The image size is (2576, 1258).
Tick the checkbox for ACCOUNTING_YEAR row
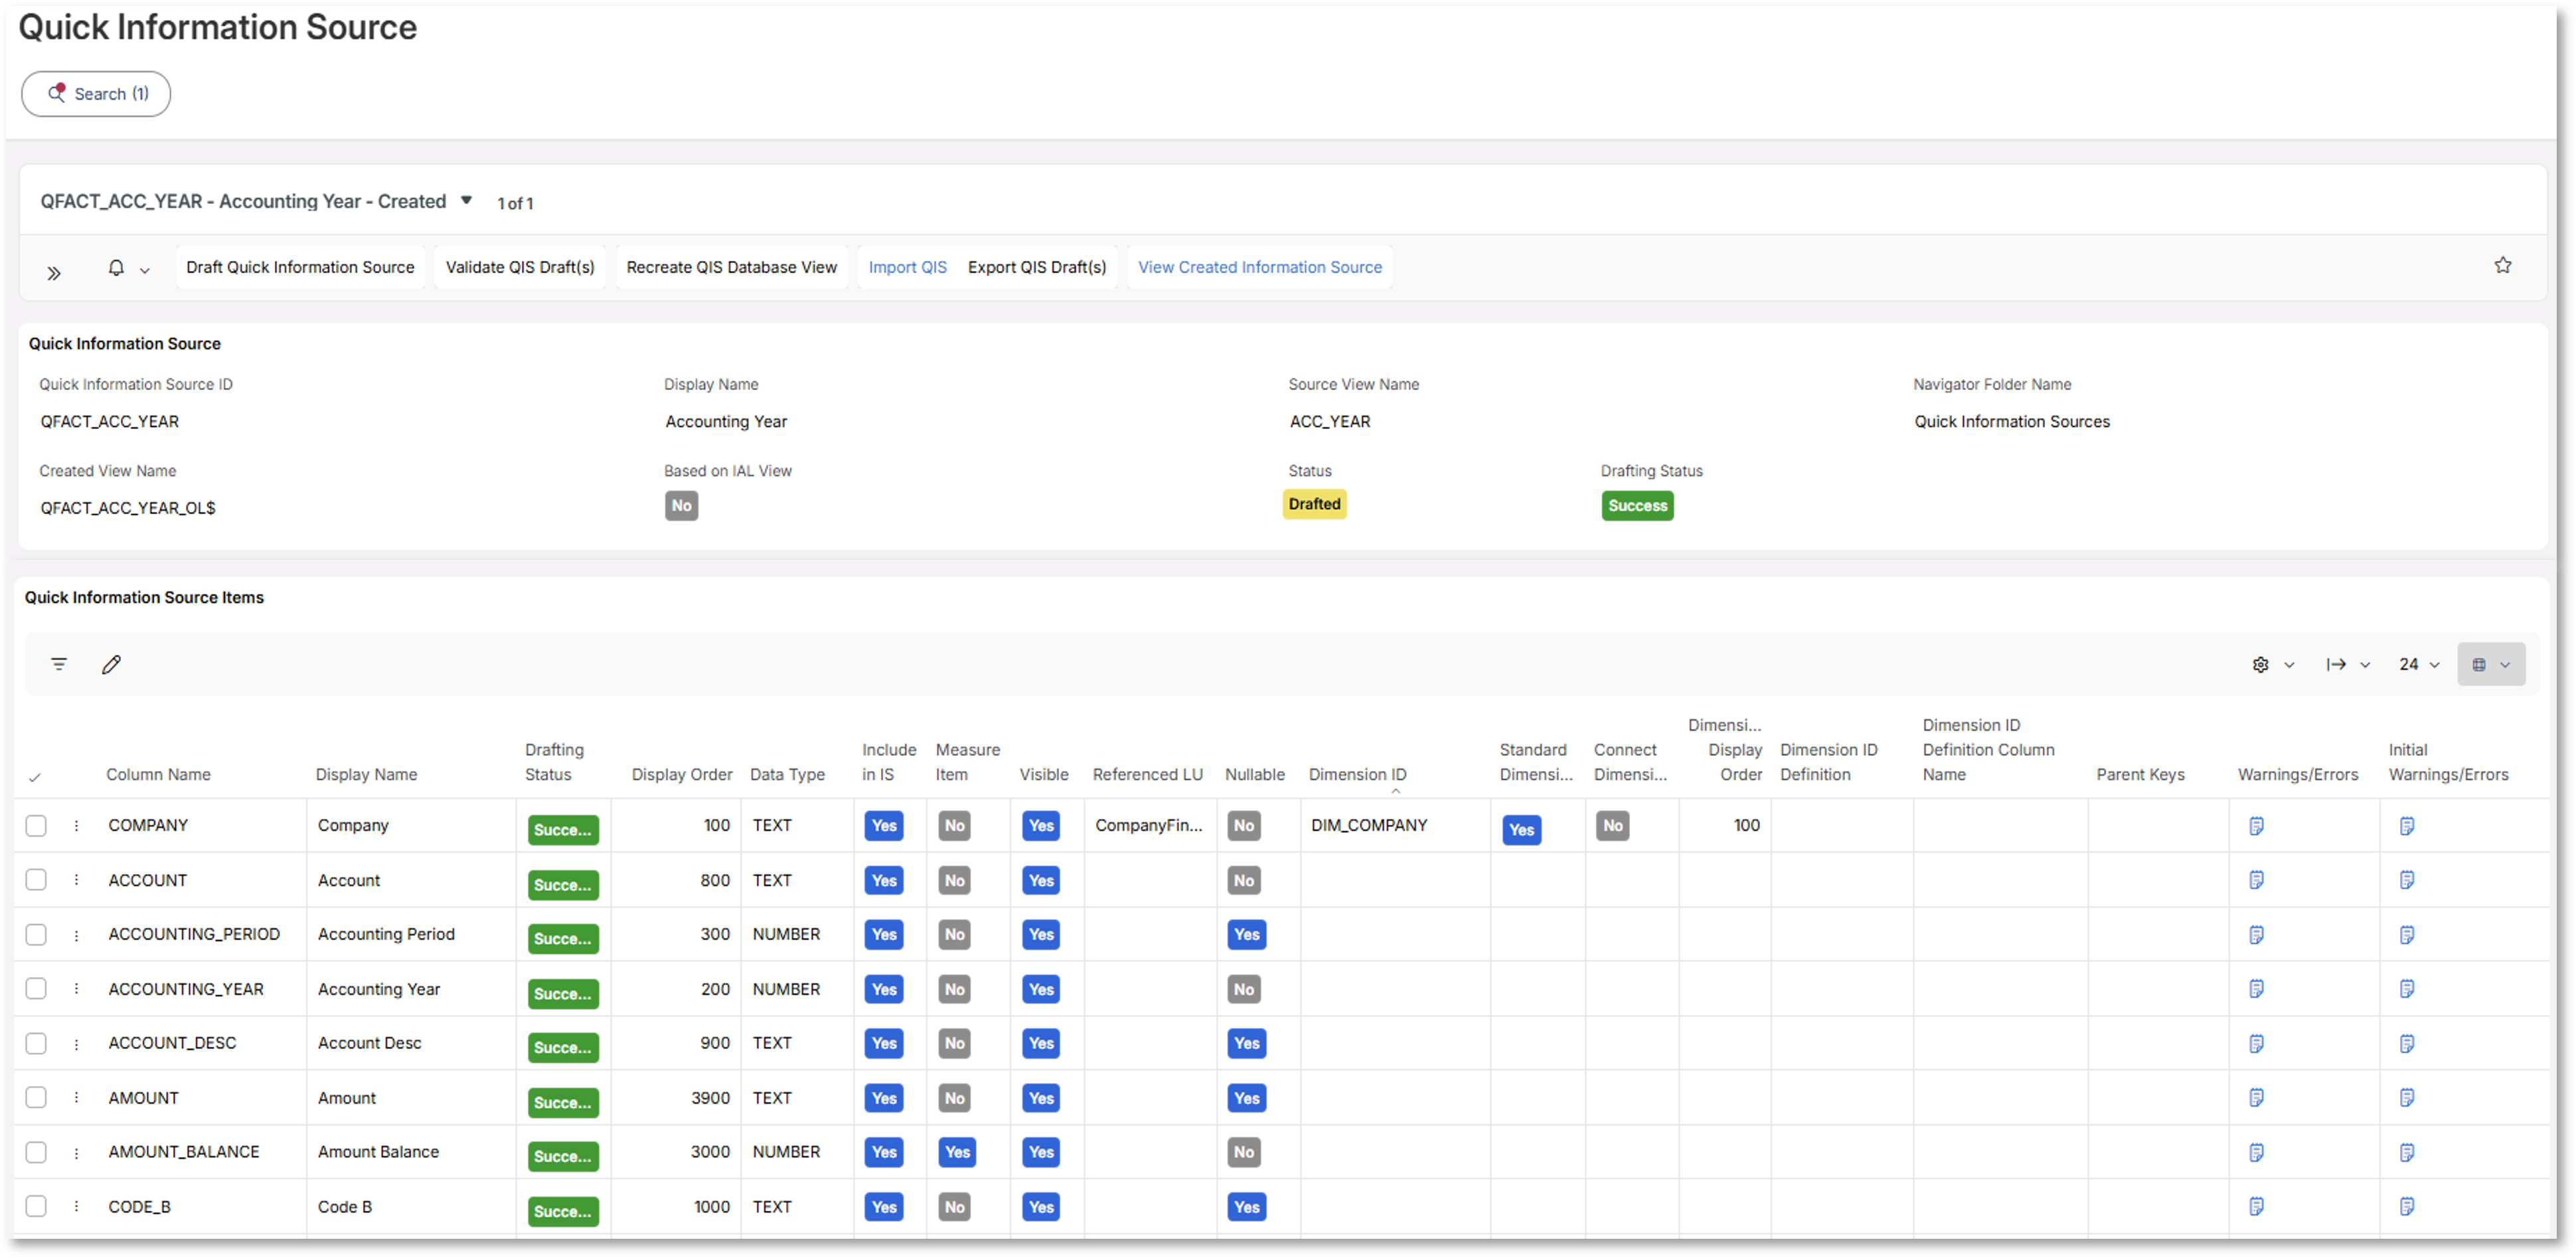click(36, 989)
